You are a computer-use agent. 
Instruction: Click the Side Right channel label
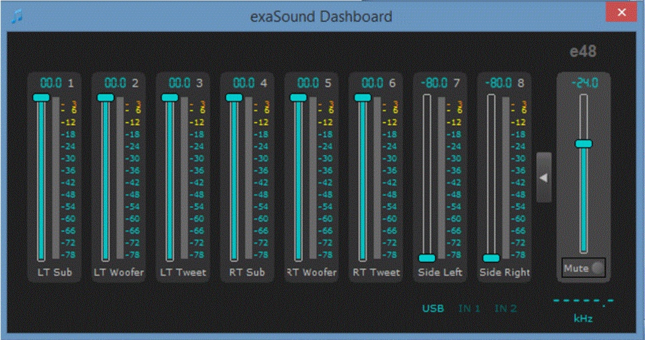505,272
